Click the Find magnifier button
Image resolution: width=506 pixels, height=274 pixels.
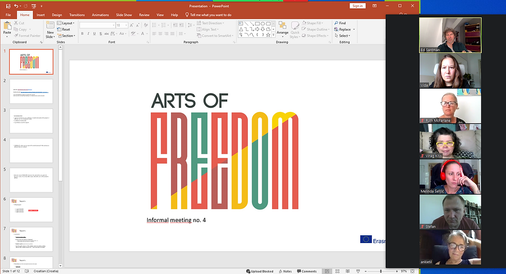coord(340,23)
